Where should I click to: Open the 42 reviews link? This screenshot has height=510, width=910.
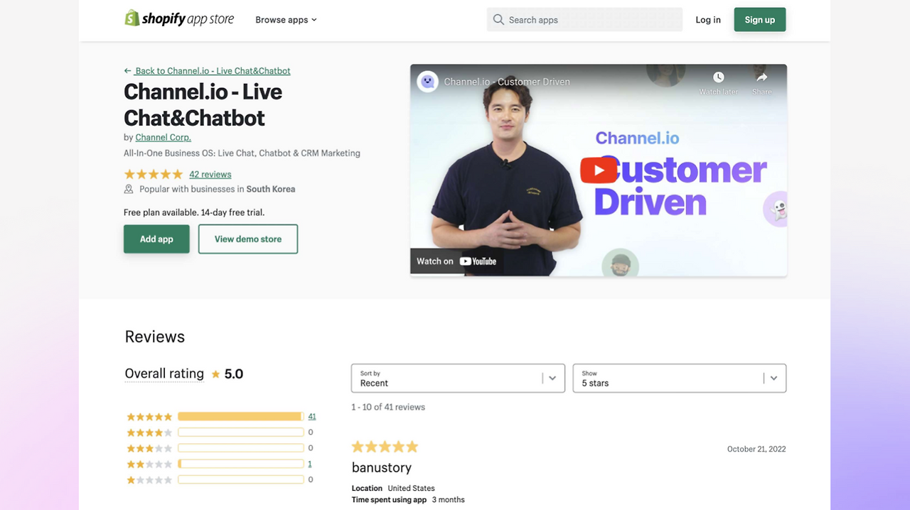(x=210, y=174)
